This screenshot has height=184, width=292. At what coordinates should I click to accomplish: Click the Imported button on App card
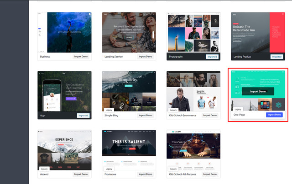coord(83,115)
